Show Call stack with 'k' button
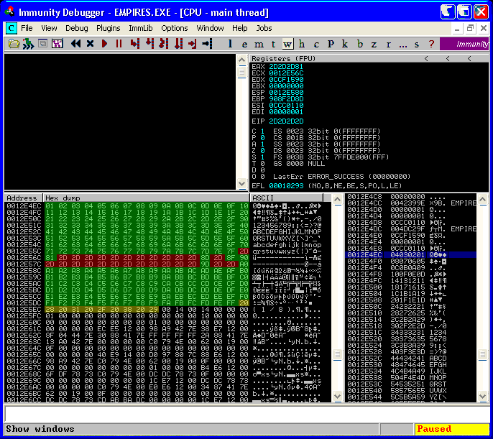Screen dimensions: 493x439 click(x=345, y=44)
